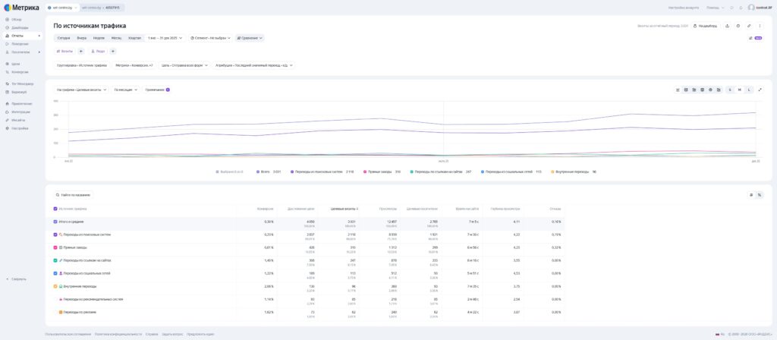Add a condition next to Визиты
777x340 pixels.
tap(80, 51)
